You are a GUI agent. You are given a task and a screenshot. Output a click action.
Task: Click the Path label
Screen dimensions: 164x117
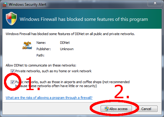coord(40,55)
